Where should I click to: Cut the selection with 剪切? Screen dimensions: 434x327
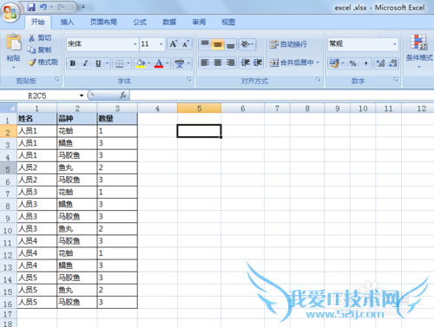click(x=40, y=38)
